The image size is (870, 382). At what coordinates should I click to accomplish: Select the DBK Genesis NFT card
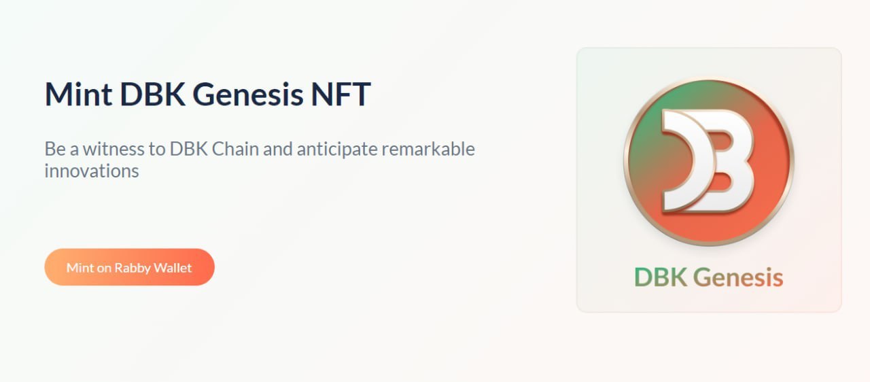709,180
